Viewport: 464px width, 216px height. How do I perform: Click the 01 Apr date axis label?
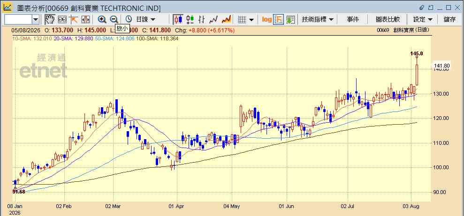point(177,206)
